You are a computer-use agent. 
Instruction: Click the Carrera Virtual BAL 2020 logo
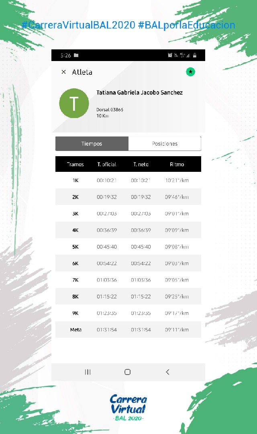[128, 408]
